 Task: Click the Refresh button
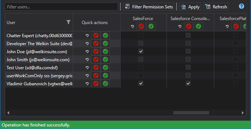[x=216, y=7]
